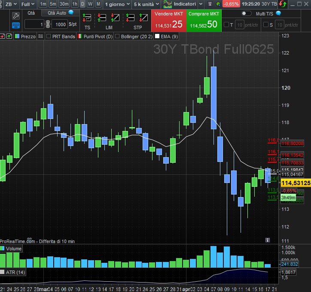The image size is (311, 292).
Task: Click the TS trailing stop order icon
Action: click(87, 18)
